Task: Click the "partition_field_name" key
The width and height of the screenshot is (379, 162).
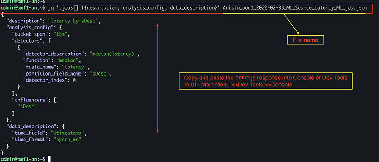Action: point(54,73)
